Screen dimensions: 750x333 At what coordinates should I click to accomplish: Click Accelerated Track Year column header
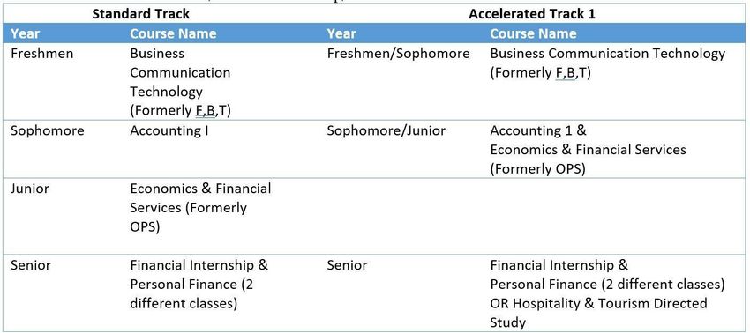(x=341, y=33)
